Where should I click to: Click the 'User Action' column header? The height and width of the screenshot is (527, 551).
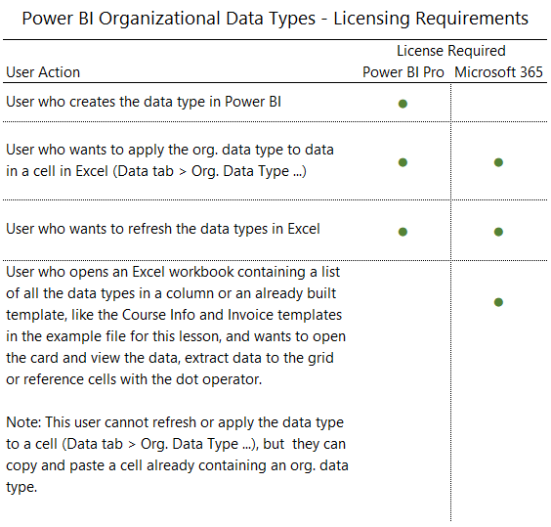coord(43,72)
